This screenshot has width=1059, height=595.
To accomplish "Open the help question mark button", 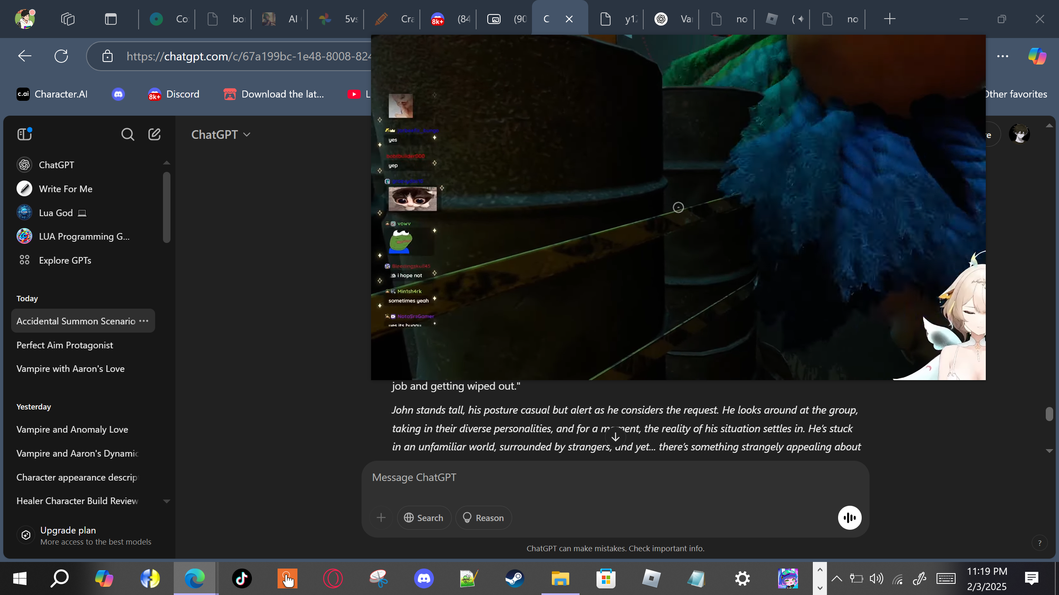I will [1040, 543].
